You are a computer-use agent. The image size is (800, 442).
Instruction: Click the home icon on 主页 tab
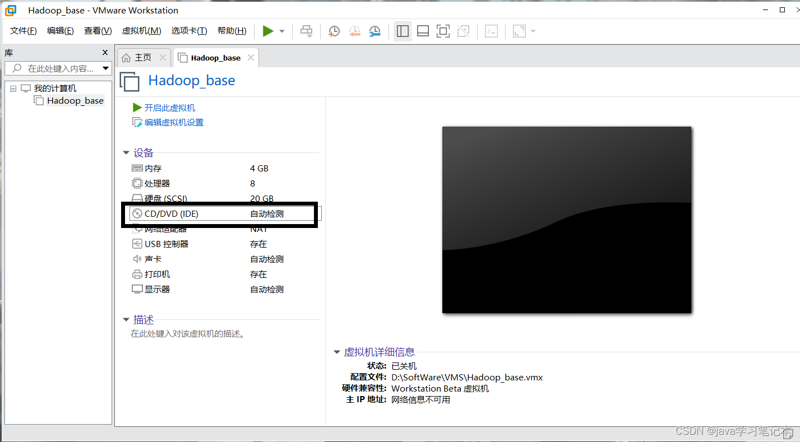[126, 58]
